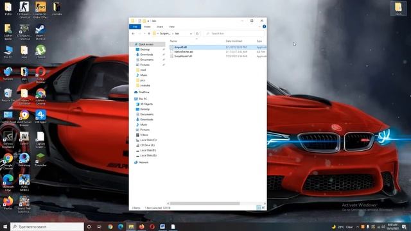Select the Control Panel desktop icon
This screenshot has width=411, height=231.
pos(8,117)
